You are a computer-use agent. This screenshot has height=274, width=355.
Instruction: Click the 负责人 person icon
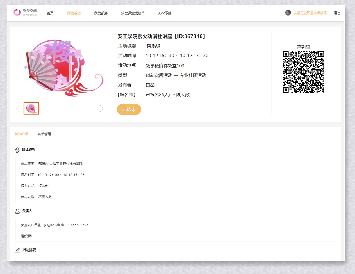[17, 211]
